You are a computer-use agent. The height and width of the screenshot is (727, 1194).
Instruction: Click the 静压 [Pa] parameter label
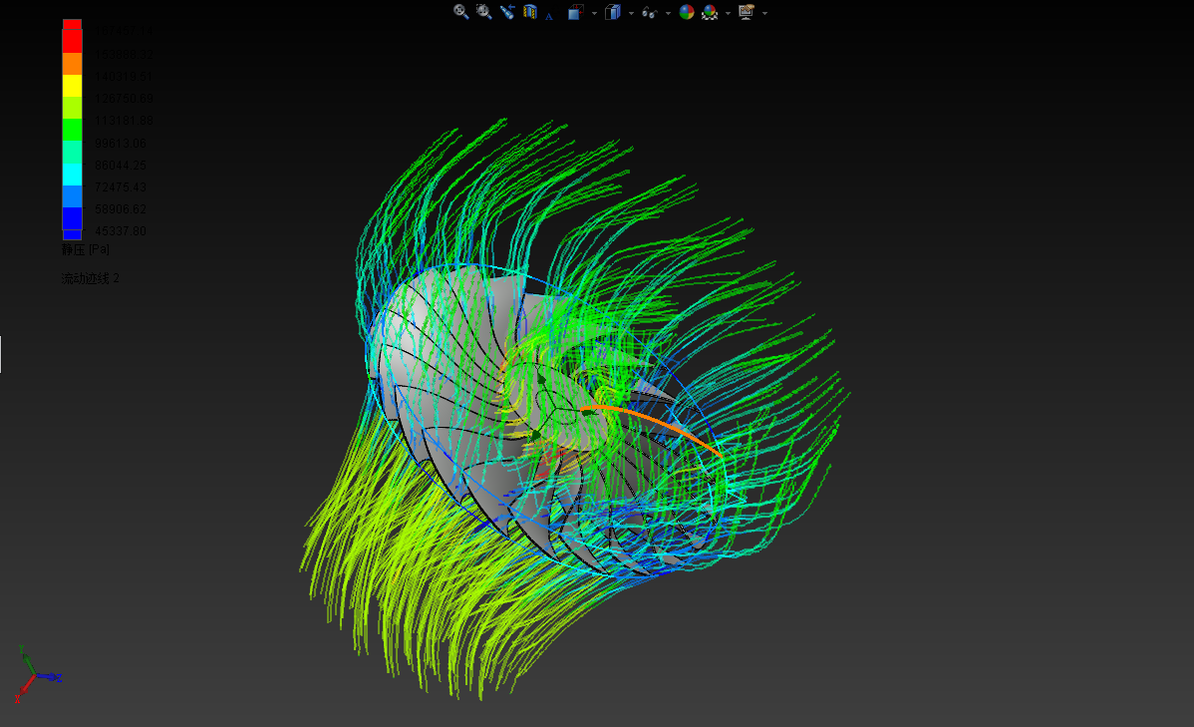coord(86,250)
